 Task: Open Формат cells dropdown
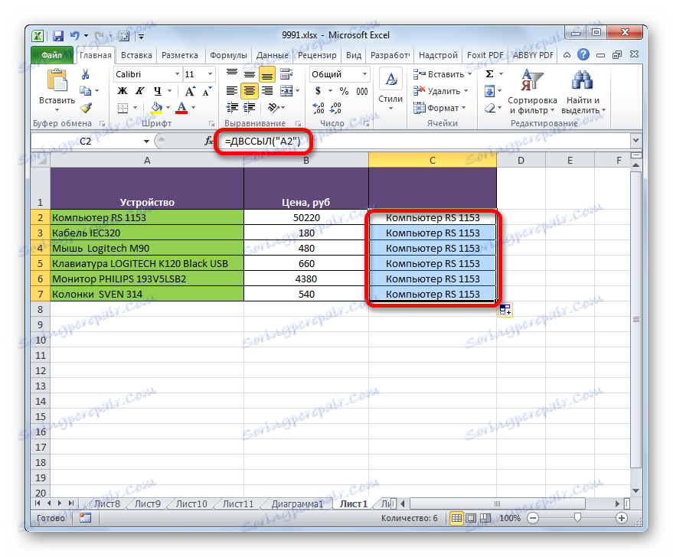pos(439,108)
